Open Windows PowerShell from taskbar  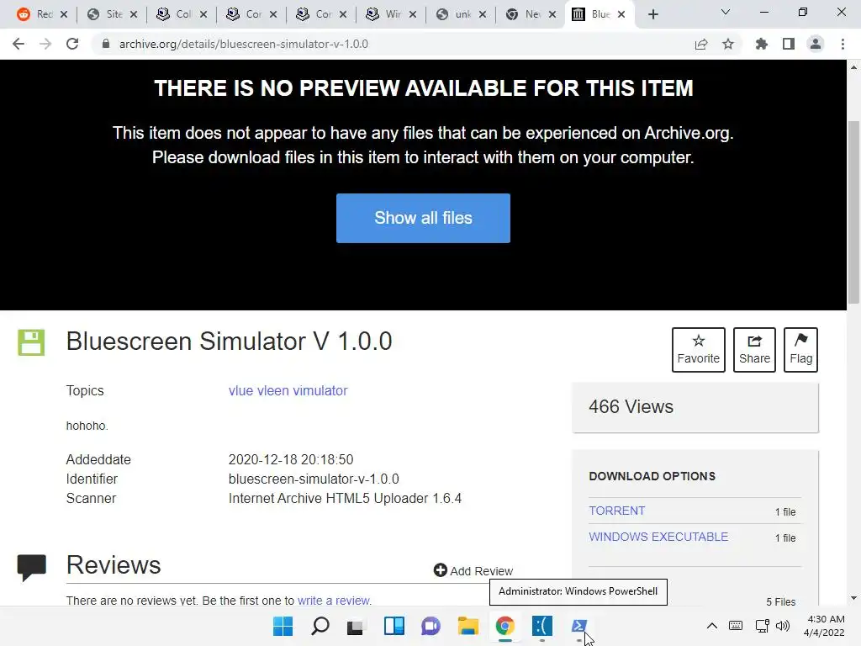click(579, 626)
